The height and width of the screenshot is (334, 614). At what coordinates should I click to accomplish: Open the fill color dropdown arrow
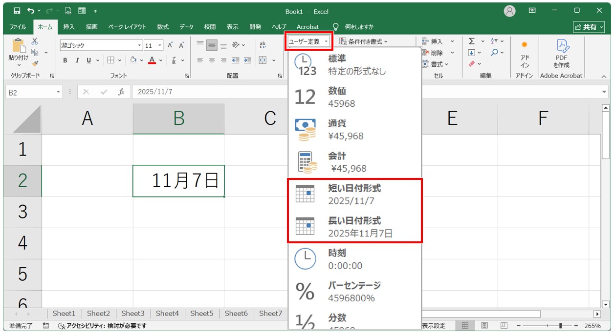[141, 60]
